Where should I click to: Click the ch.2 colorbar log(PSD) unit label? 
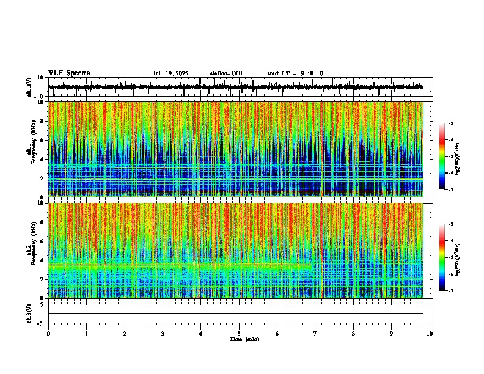pos(458,260)
